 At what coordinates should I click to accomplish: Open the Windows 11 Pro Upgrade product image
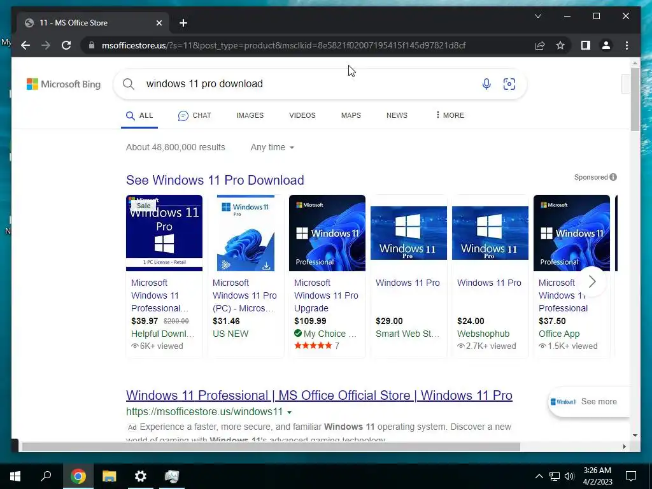[327, 233]
